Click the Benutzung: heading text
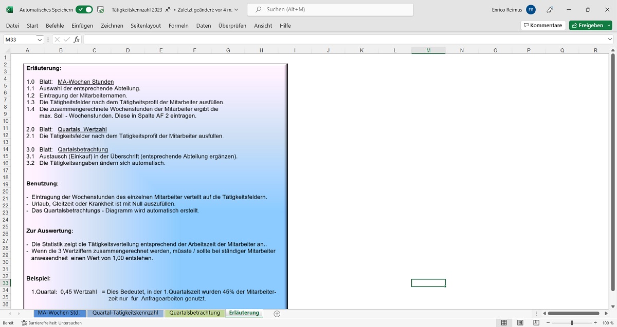 point(42,183)
